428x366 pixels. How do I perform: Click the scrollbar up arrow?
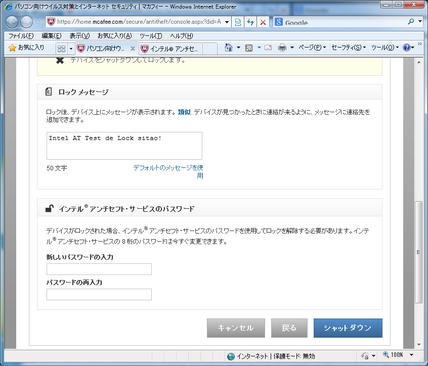click(419, 62)
